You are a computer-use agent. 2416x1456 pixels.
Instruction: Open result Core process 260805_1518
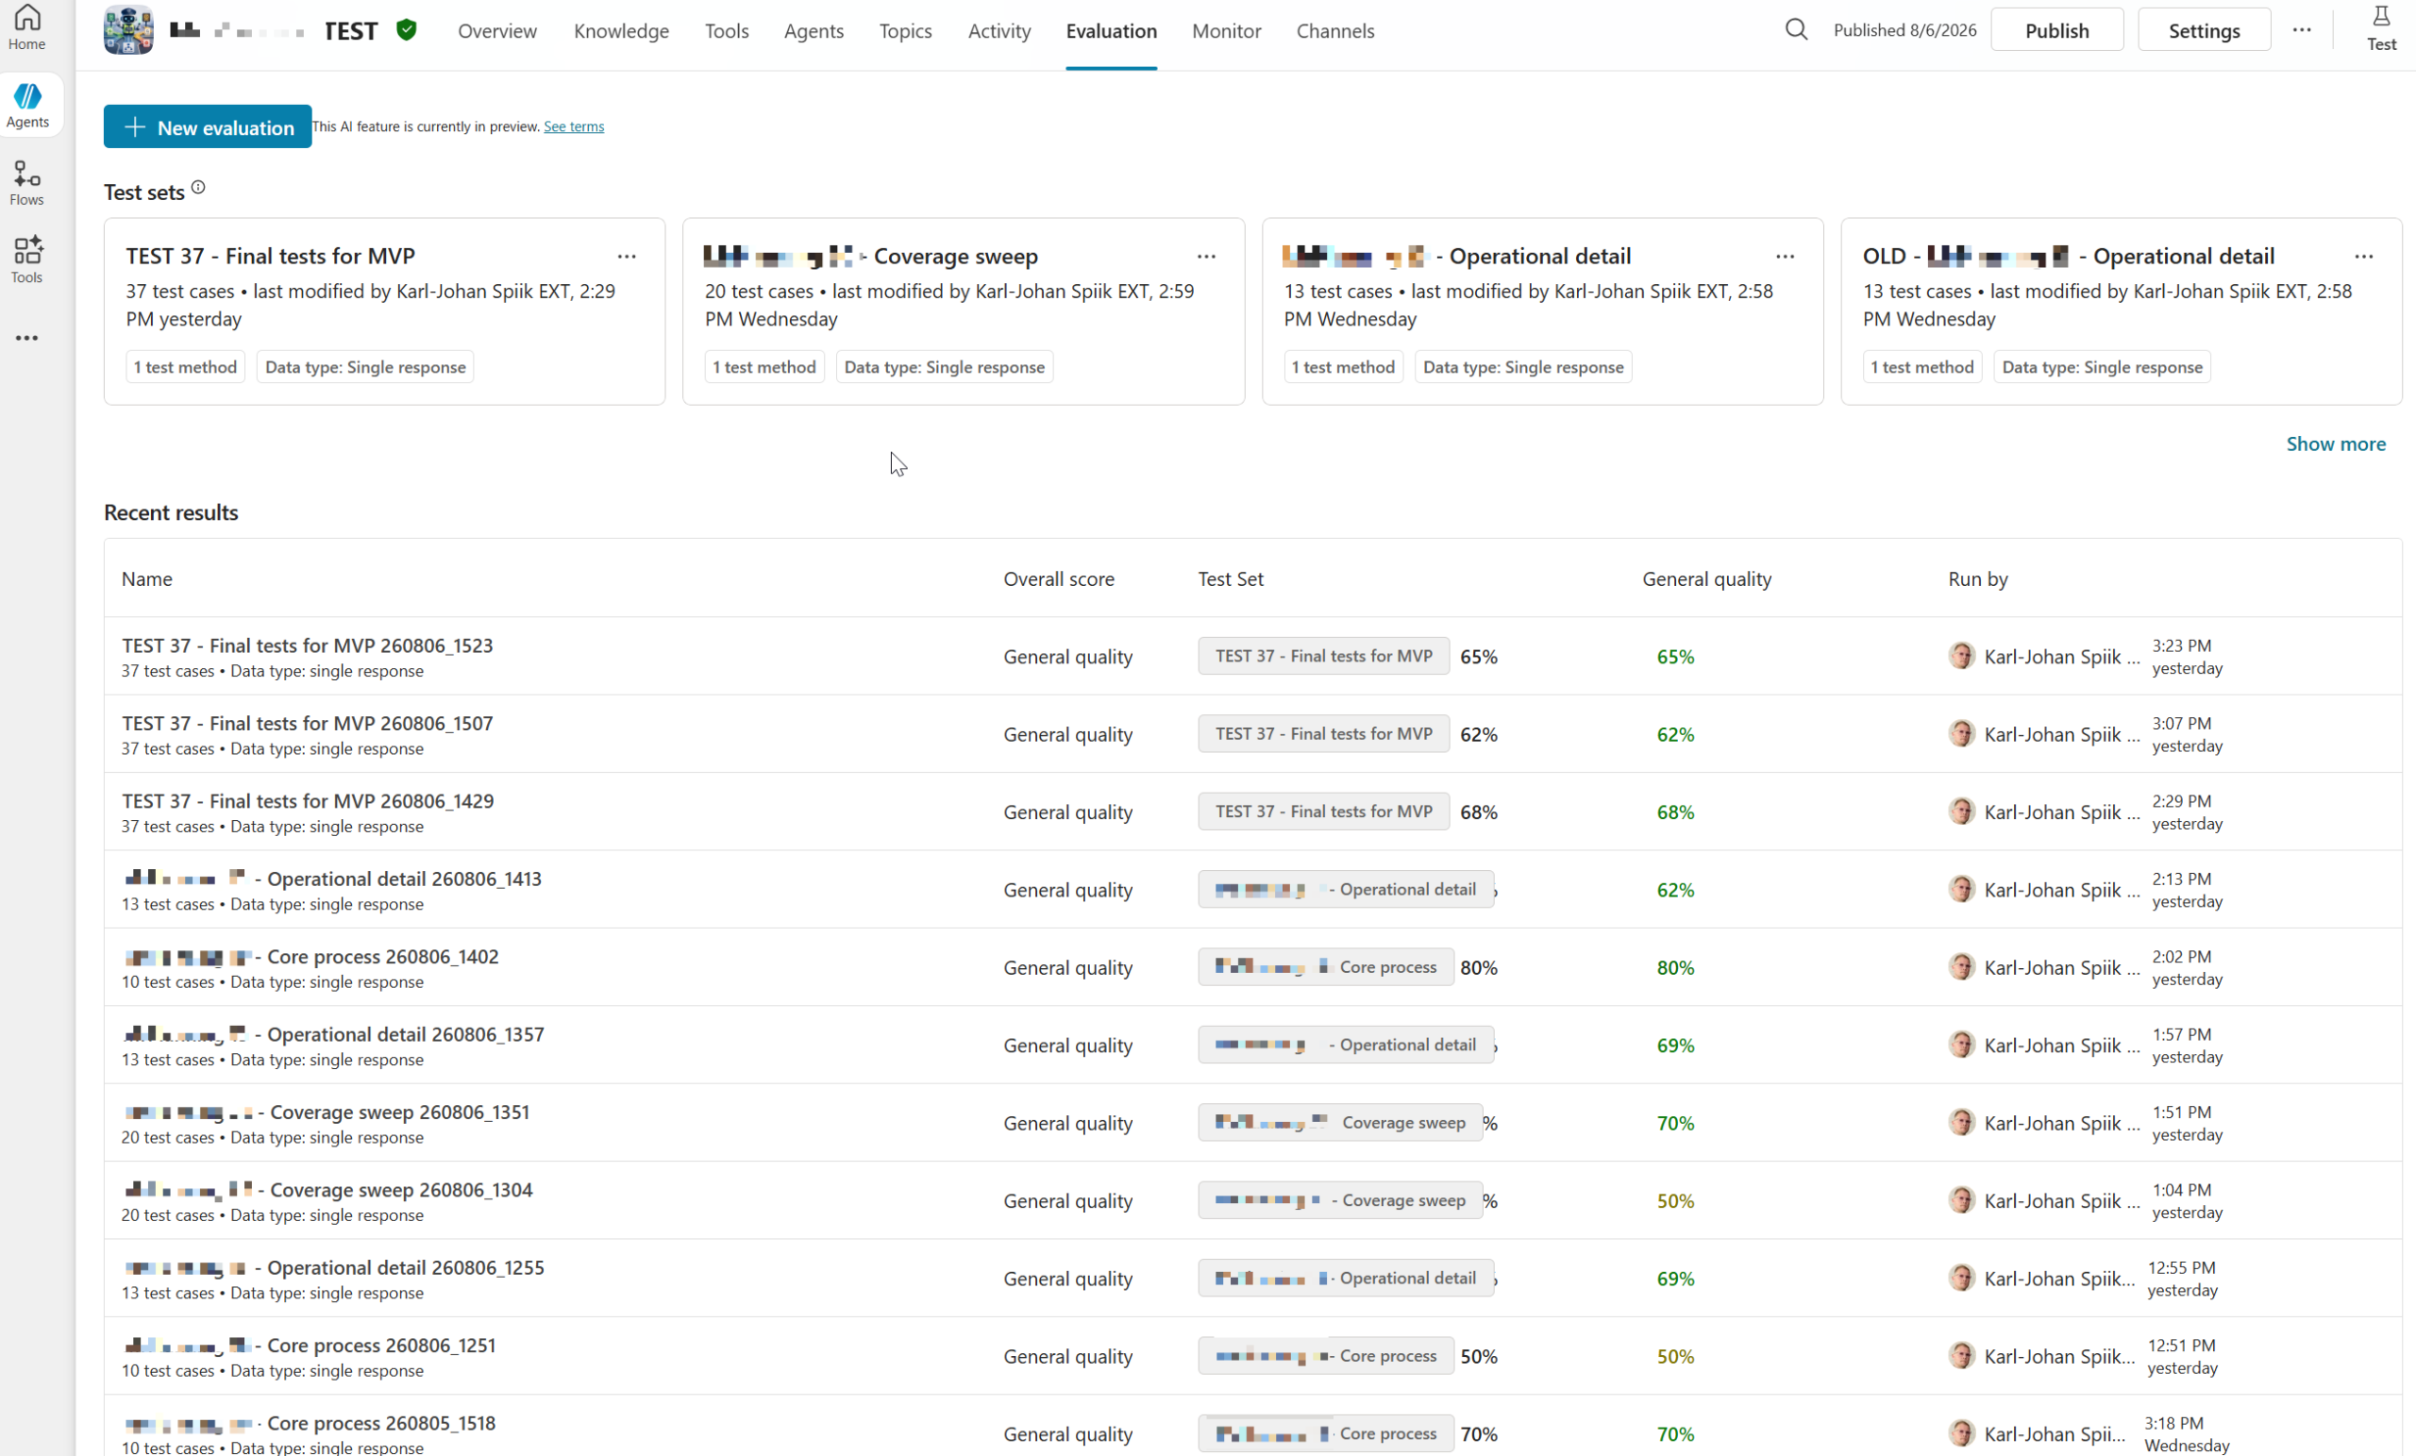click(309, 1424)
